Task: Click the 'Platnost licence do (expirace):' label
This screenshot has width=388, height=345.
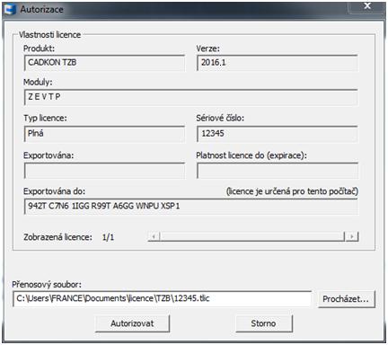Action: pyautogui.click(x=251, y=155)
